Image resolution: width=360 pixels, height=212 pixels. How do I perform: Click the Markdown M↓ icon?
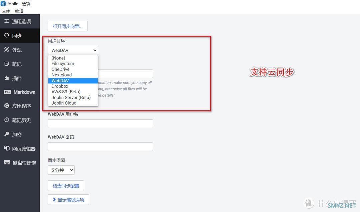coord(7,92)
